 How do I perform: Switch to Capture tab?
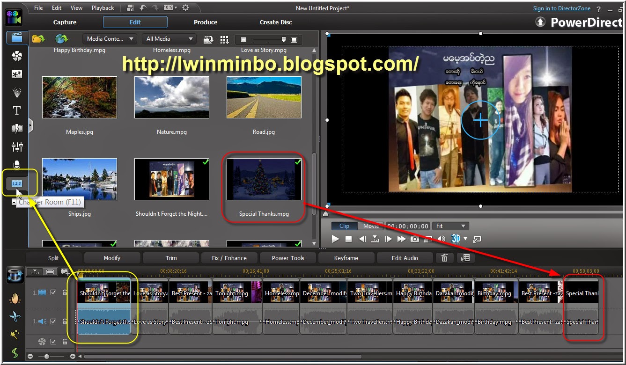[65, 22]
